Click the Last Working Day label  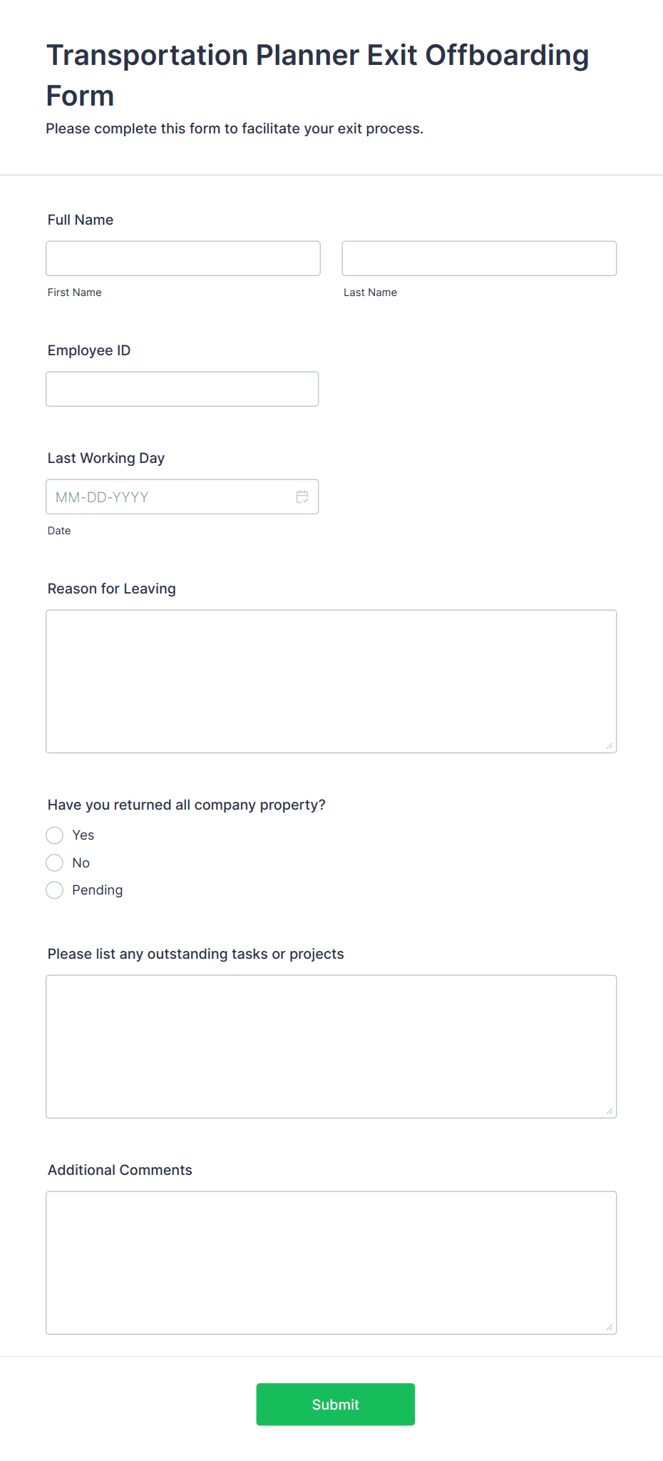106,458
